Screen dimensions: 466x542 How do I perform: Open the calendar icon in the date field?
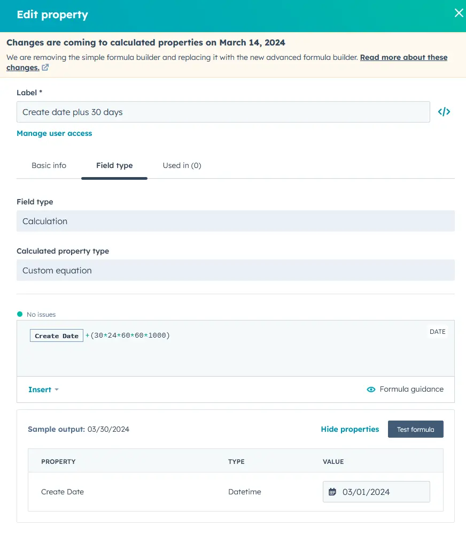pyautogui.click(x=332, y=492)
